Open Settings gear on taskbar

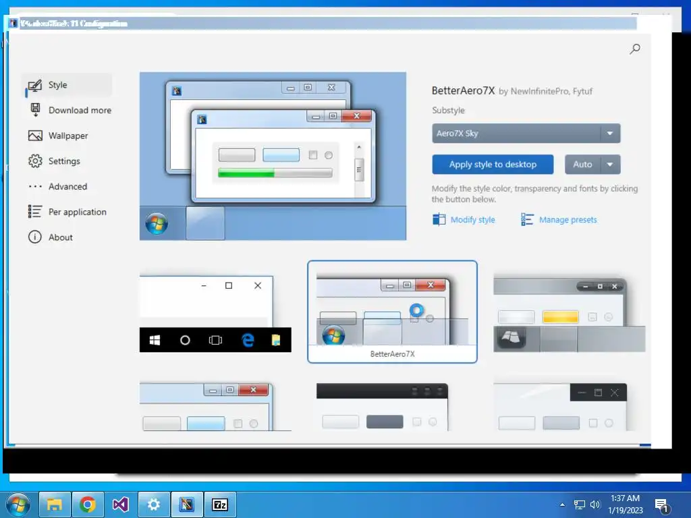pos(154,505)
